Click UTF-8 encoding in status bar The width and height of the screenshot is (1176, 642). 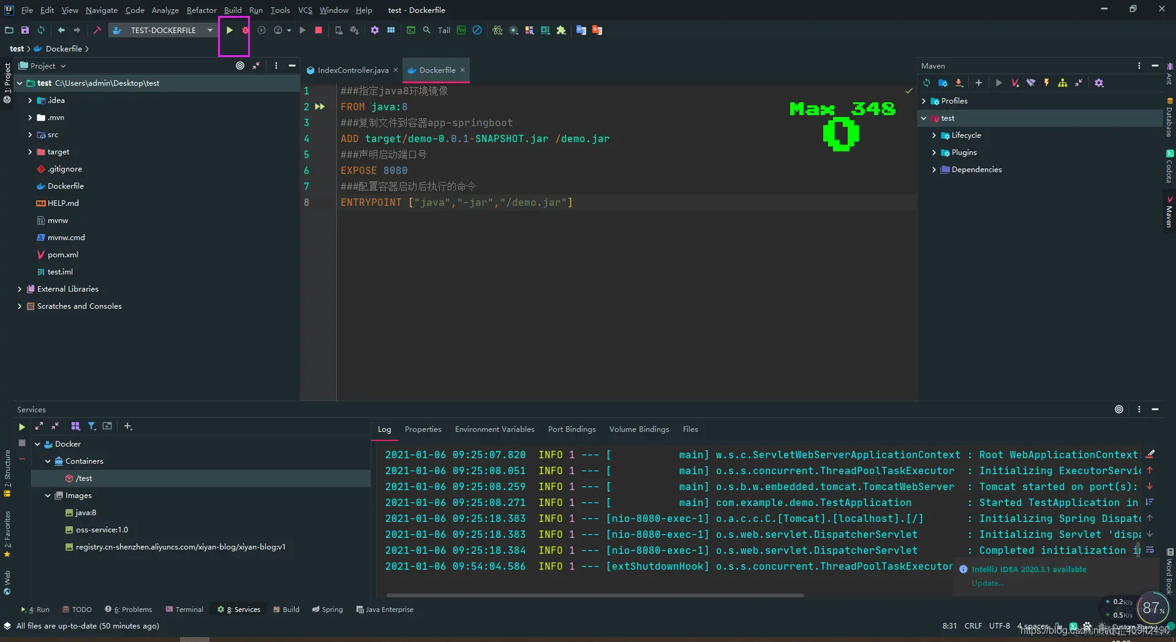tap(999, 626)
